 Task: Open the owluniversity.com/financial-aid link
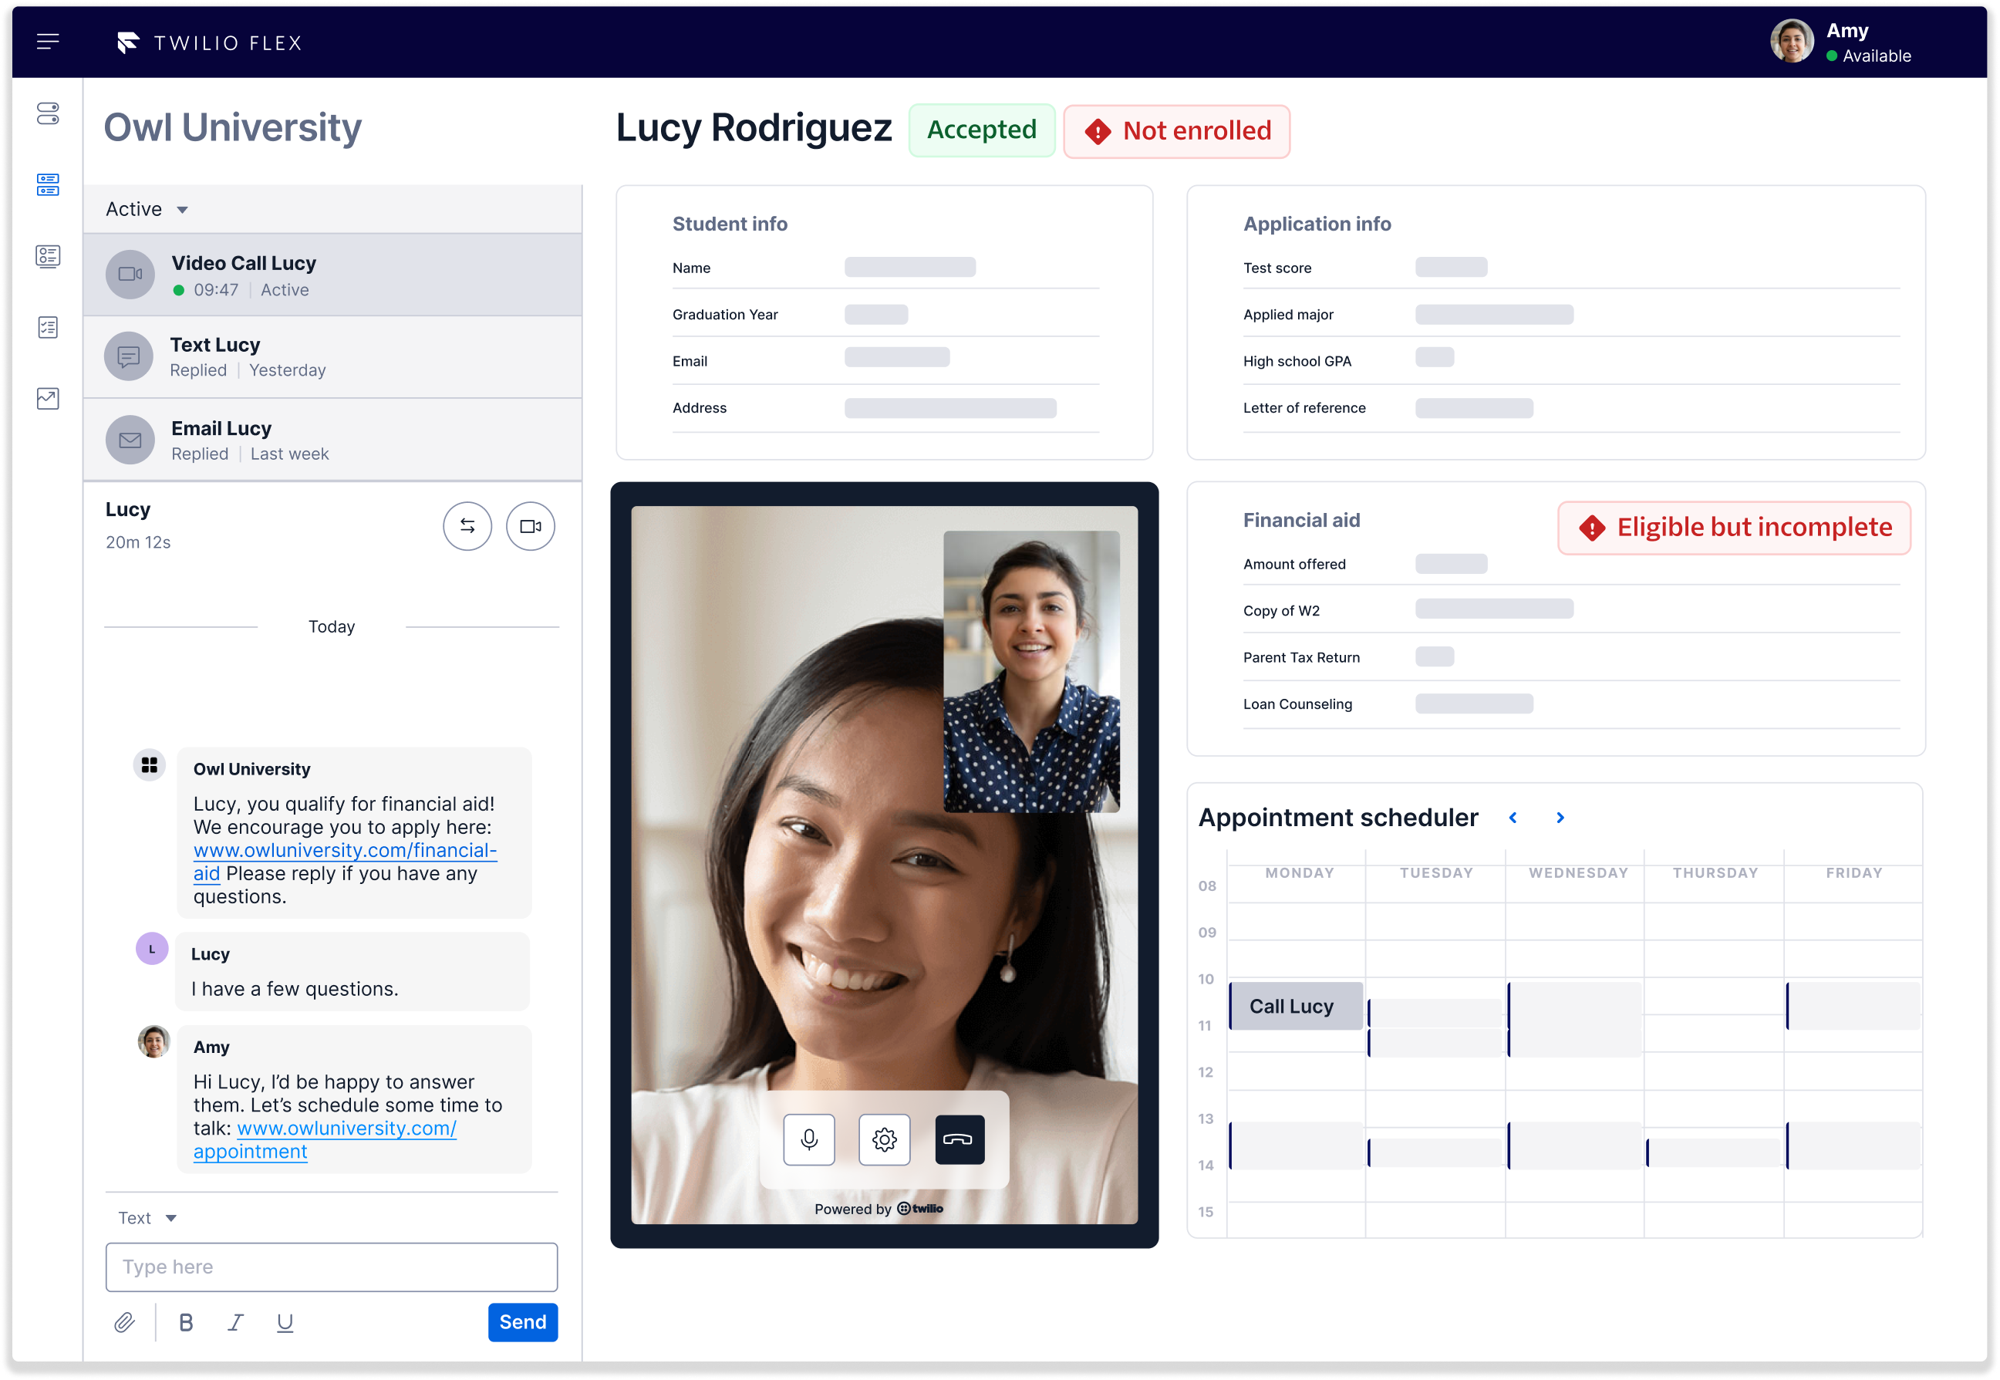[x=345, y=862]
